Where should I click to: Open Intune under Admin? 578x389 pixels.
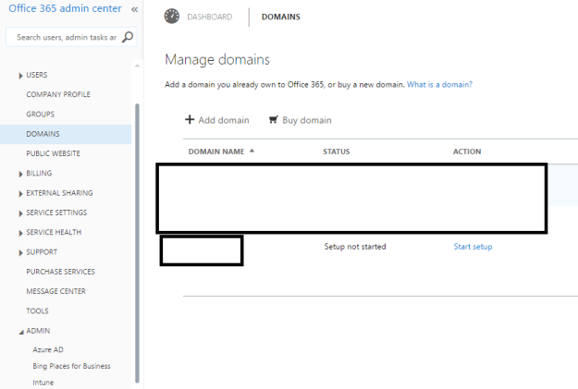[x=43, y=383]
